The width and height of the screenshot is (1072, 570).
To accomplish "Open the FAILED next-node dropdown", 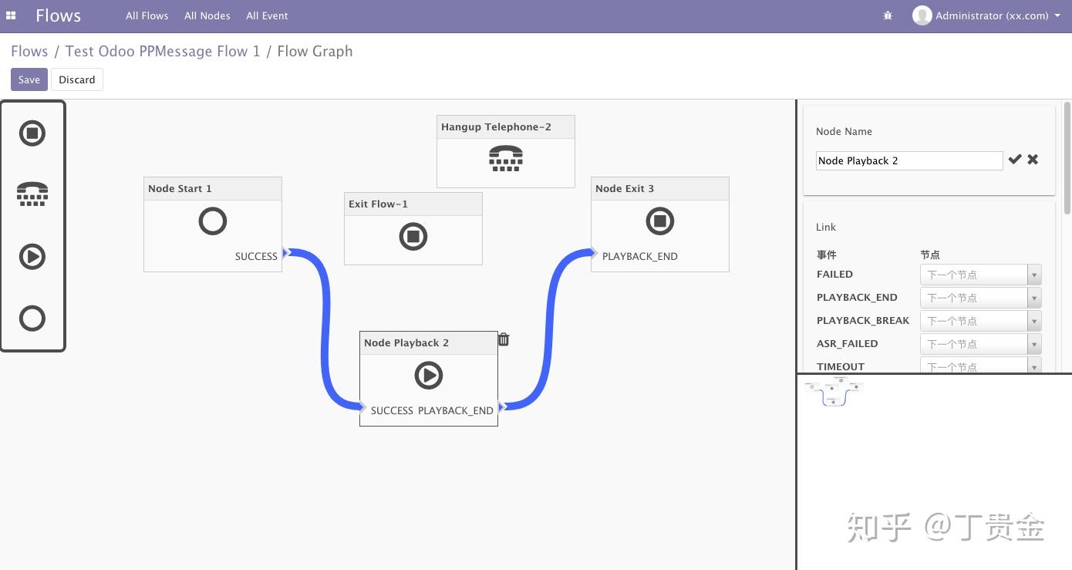I will pyautogui.click(x=980, y=275).
